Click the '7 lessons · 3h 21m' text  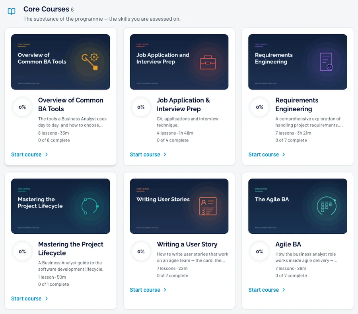point(293,133)
